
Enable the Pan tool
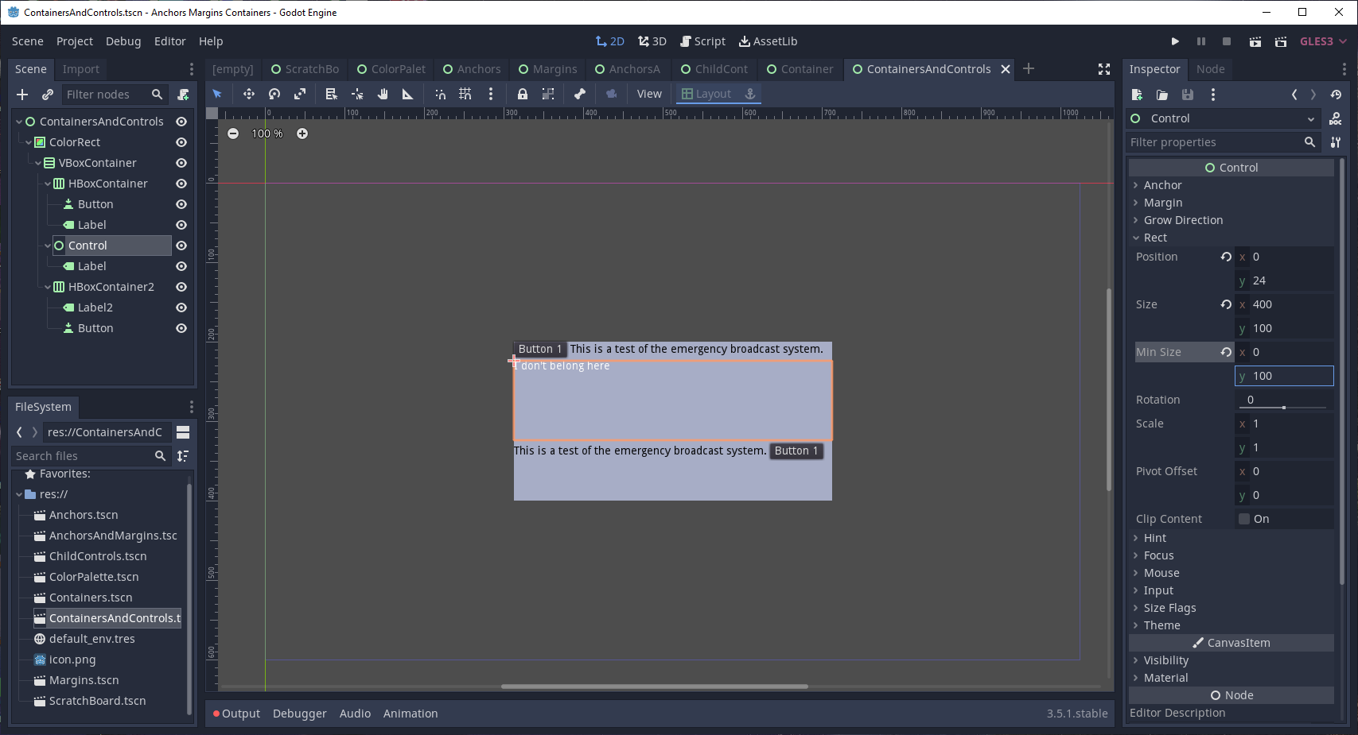pyautogui.click(x=383, y=94)
